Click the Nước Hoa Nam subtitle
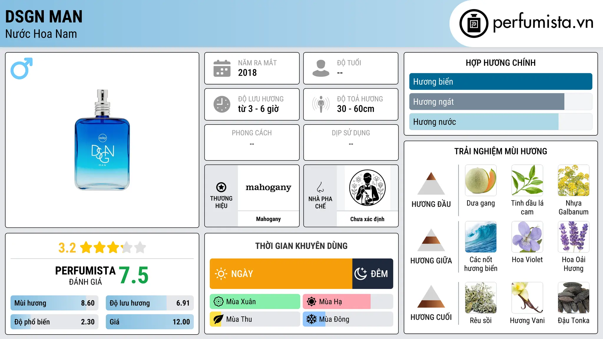This screenshot has height=339, width=603. (41, 34)
